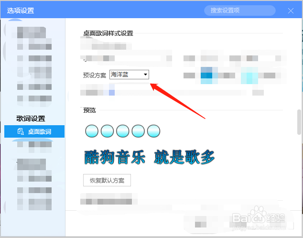
Task: Click the 歌词设置 section heading
Action: tap(31, 119)
